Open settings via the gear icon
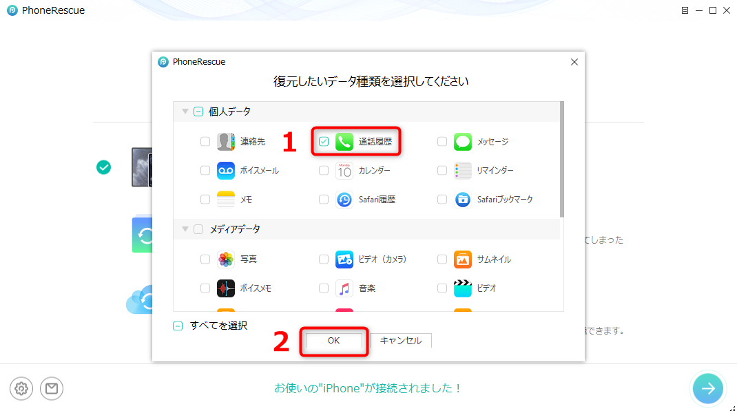This screenshot has width=737, height=413. pos(21,389)
